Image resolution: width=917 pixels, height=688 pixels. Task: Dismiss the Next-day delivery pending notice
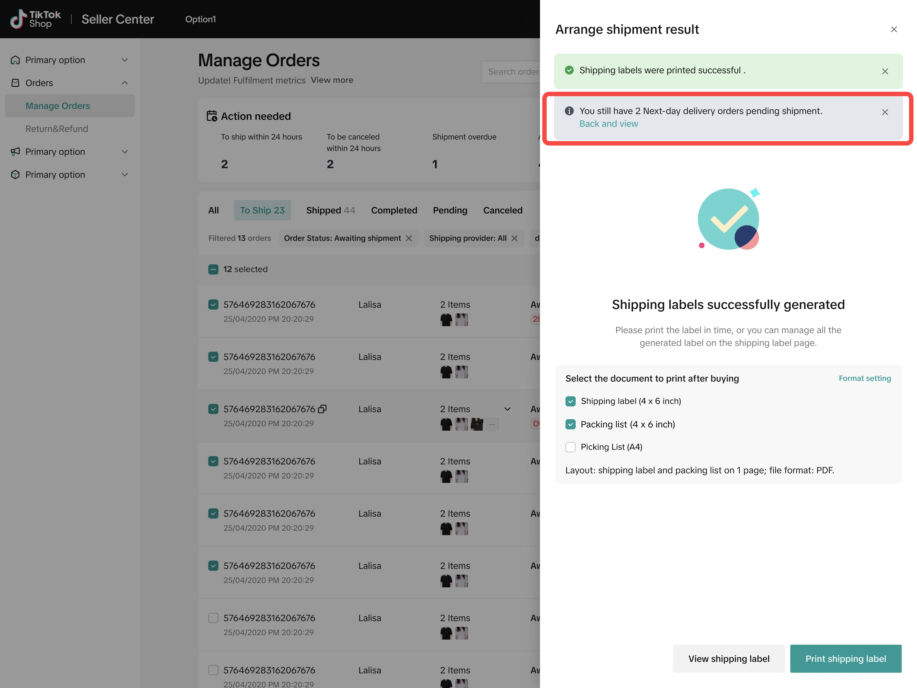point(885,112)
